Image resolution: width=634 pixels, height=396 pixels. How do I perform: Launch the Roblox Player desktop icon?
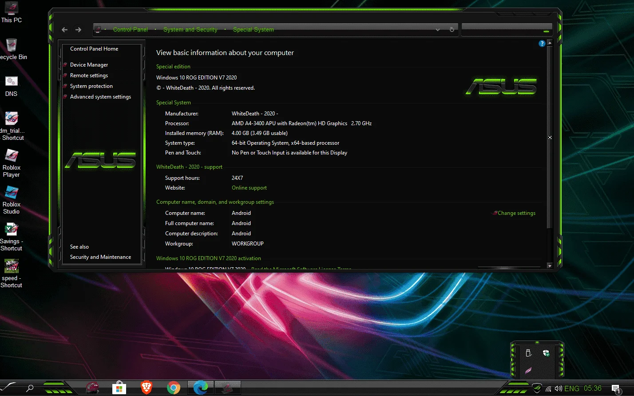pos(11,163)
